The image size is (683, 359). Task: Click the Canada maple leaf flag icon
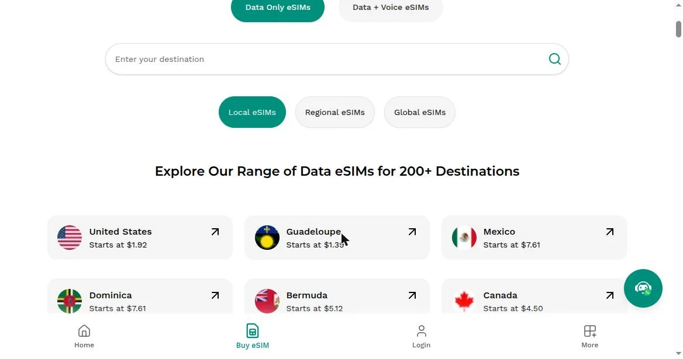point(464,301)
